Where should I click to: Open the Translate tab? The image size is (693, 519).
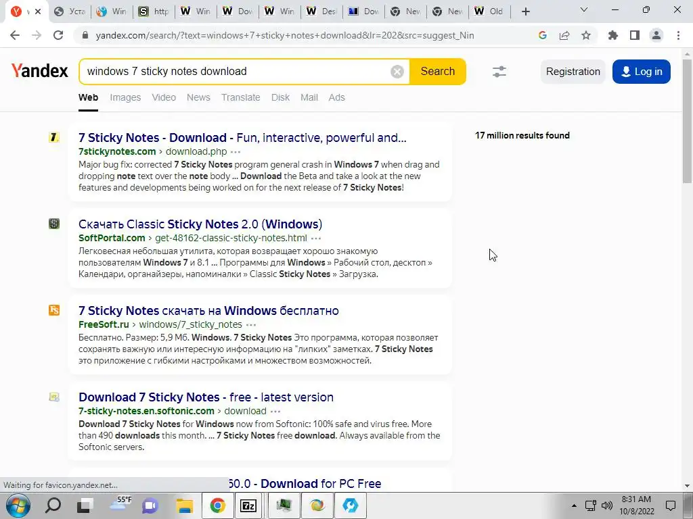[240, 97]
